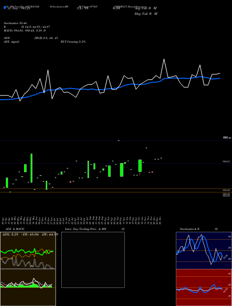This screenshot has height=306, width=232.
Task: Click the '04 Dec' date label on axis
Action: [x=161, y=220]
